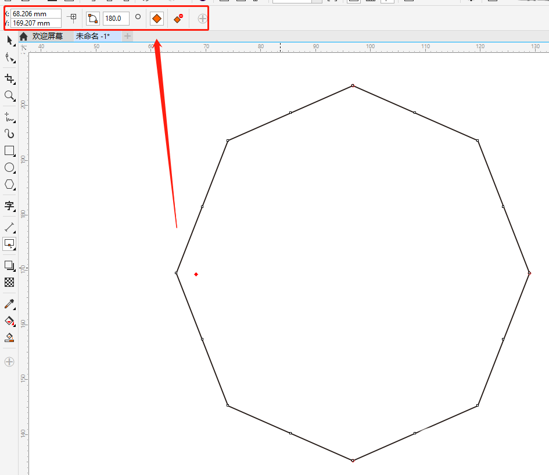Viewport: 549px width, 475px height.
Task: Switch to the 欢迎屏幕 tab
Action: (48, 36)
